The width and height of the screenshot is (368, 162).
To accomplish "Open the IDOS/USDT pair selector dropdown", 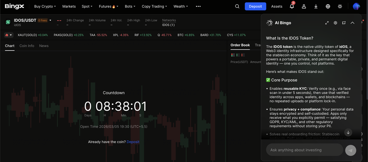I will pyautogui.click(x=50, y=20).
